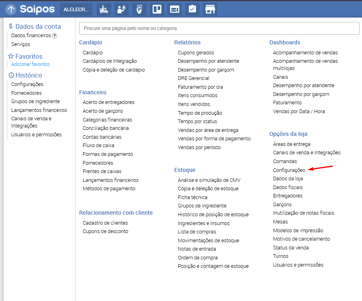Open Cupons de desconto page
The height and width of the screenshot is (301, 362).
[x=105, y=231]
